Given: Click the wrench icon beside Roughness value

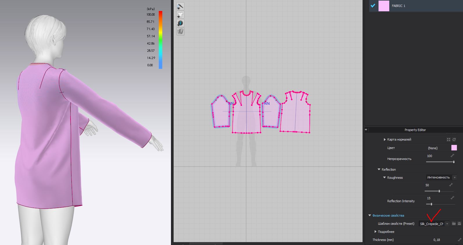Looking at the screenshot, I should click(x=451, y=185).
